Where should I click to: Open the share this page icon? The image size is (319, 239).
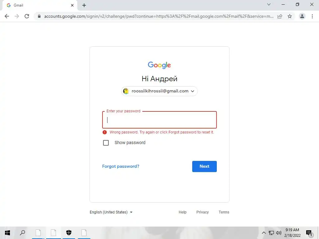click(280, 16)
